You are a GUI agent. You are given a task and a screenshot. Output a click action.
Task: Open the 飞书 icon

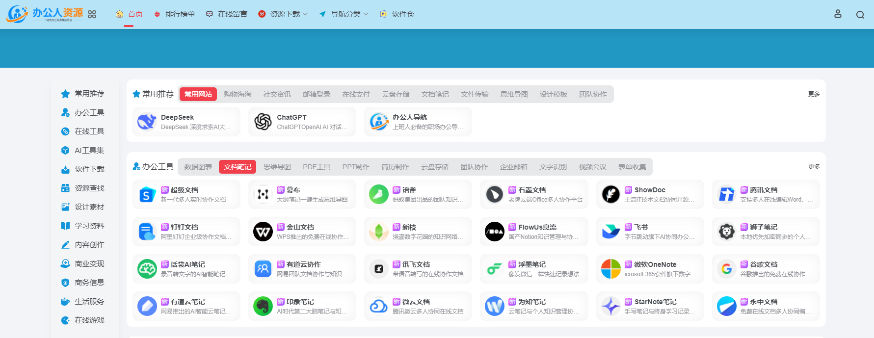click(610, 232)
